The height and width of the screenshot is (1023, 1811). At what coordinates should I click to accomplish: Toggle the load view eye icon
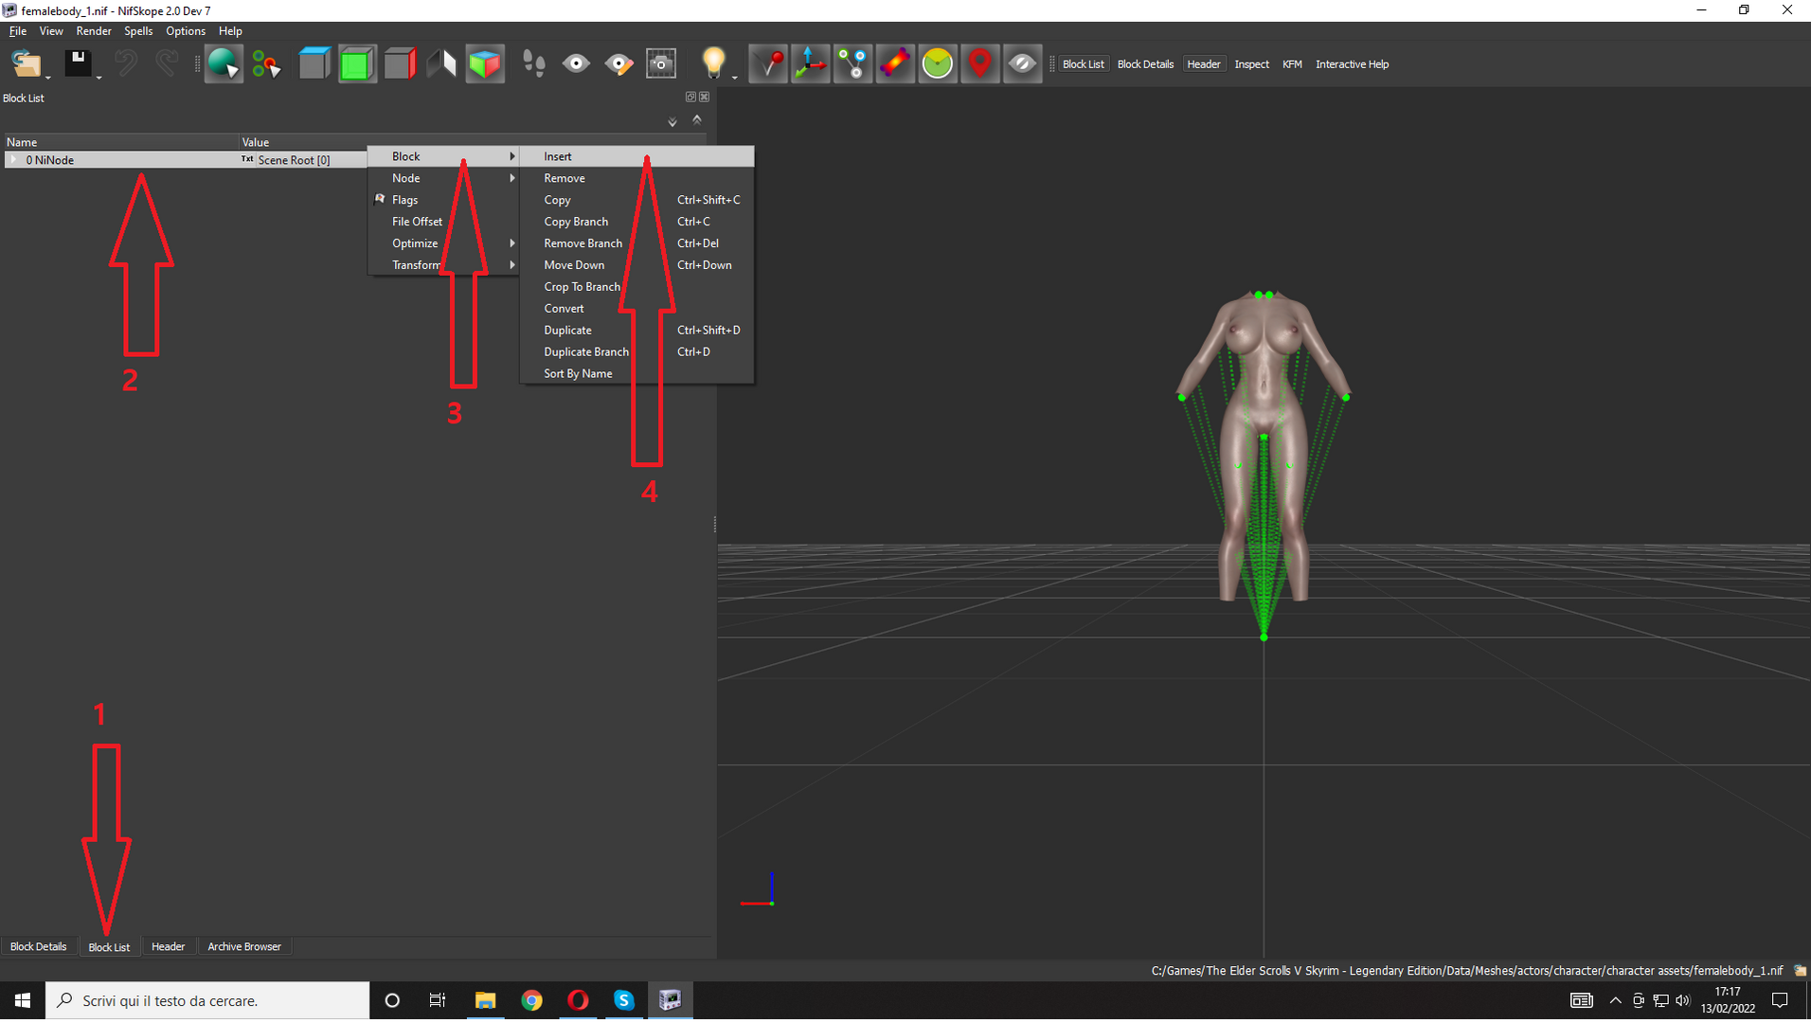click(x=576, y=63)
